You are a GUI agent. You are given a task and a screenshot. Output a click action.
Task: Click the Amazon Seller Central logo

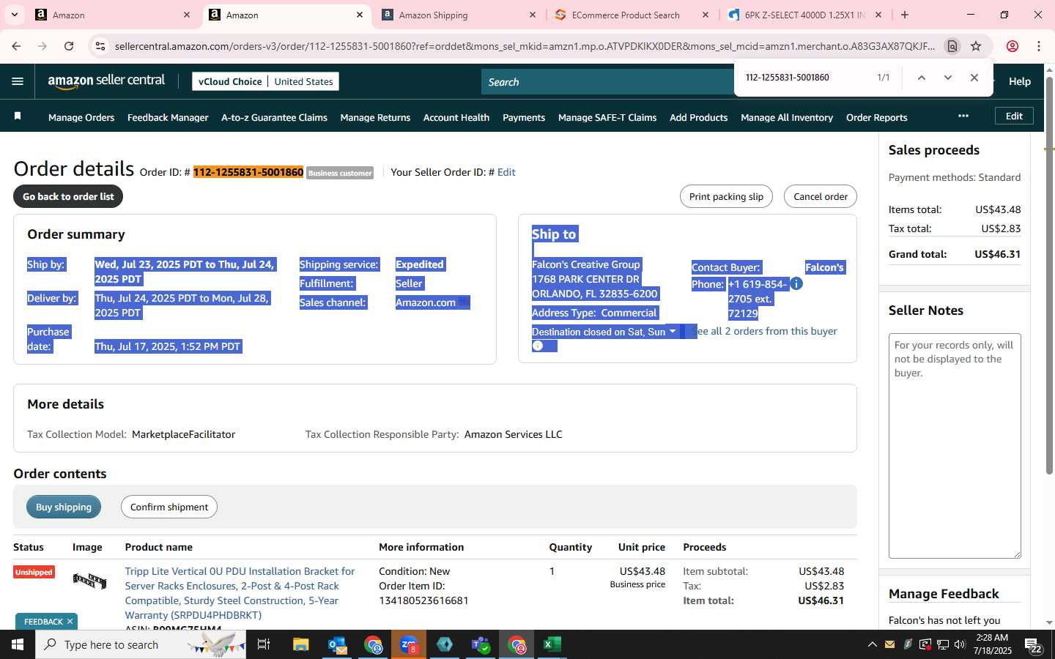point(106,81)
